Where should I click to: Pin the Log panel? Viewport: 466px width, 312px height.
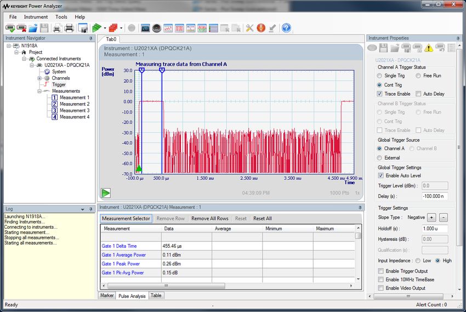[90, 209]
